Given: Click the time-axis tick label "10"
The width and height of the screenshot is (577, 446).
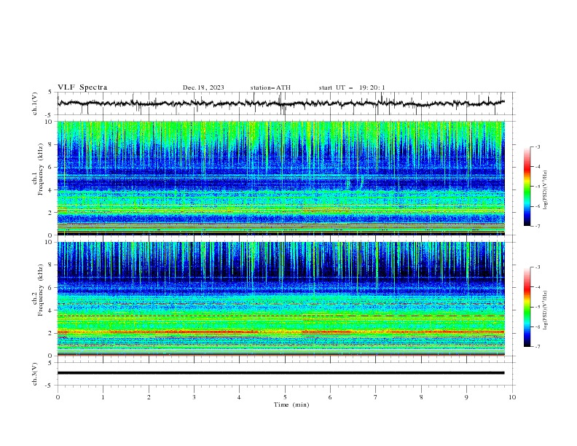Looking at the screenshot, I should pyautogui.click(x=512, y=397).
